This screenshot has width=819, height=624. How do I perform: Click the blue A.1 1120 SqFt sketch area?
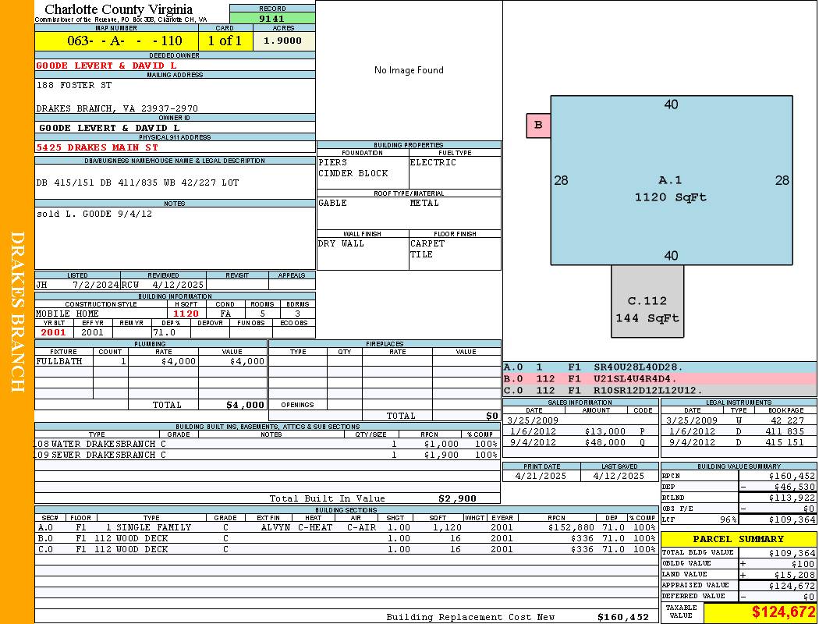pyautogui.click(x=671, y=181)
